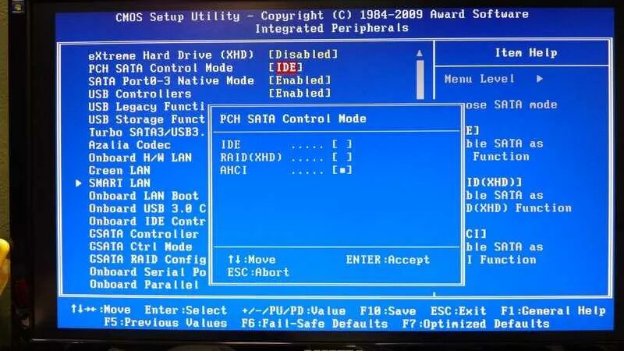Screen dimensions: 624x351
Task: Click the ESC:Abort popup hint
Action: tap(258, 272)
